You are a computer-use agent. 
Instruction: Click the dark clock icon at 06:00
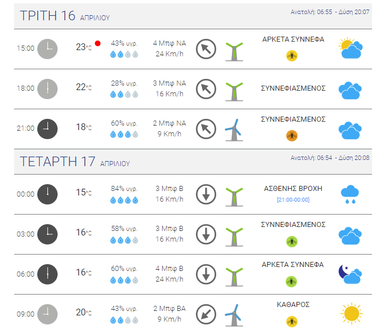pyautogui.click(x=47, y=274)
